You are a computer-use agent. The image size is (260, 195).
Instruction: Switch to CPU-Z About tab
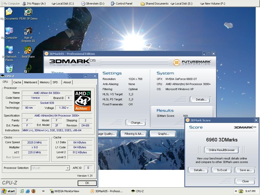(67, 82)
